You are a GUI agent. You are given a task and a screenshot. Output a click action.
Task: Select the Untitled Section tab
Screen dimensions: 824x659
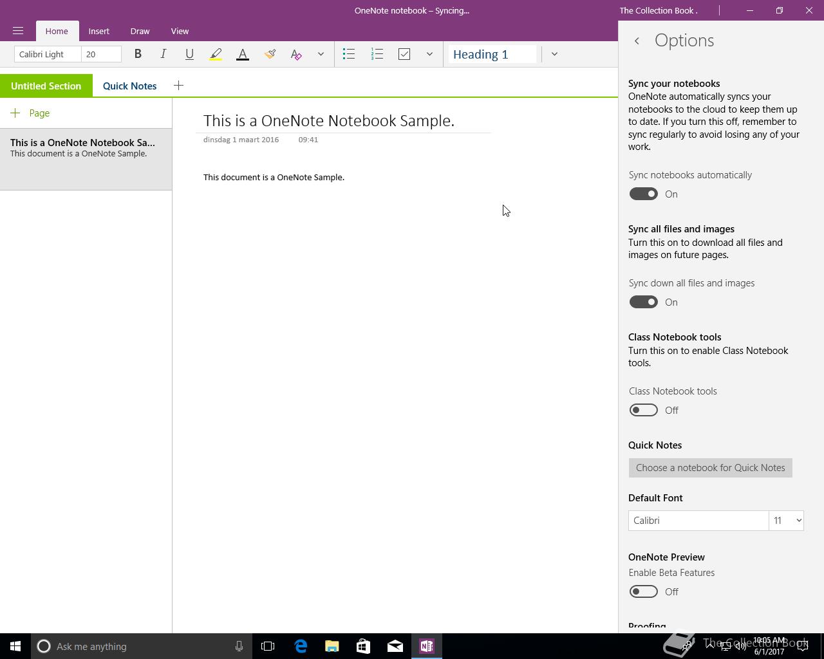tap(46, 86)
